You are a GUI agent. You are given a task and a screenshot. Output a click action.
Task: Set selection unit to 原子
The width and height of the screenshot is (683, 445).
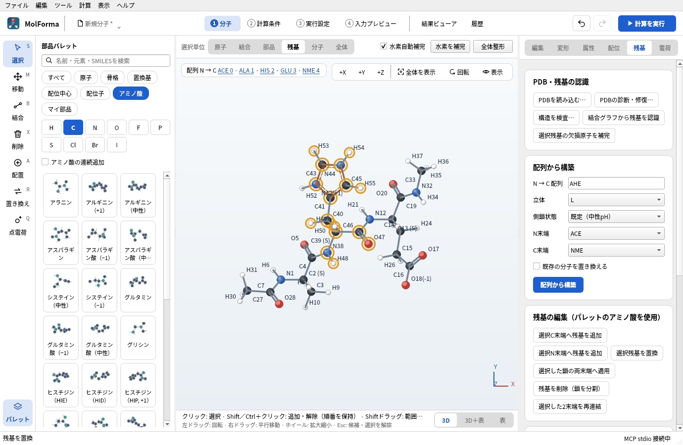click(220, 47)
